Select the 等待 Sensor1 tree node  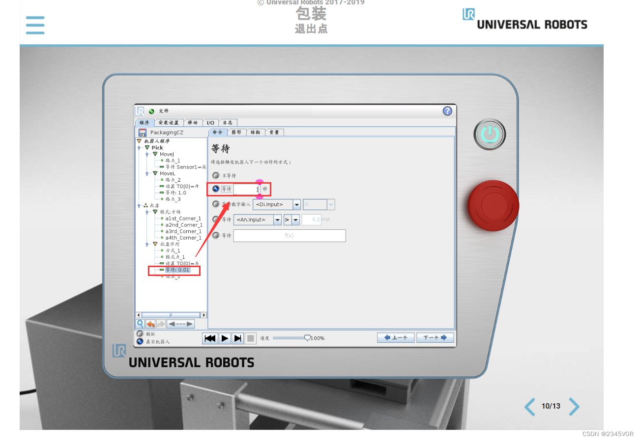pyautogui.click(x=185, y=167)
